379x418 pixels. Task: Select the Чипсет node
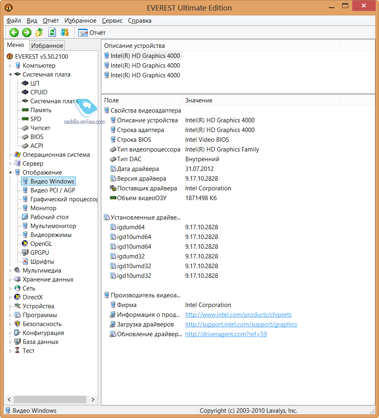pos(40,128)
